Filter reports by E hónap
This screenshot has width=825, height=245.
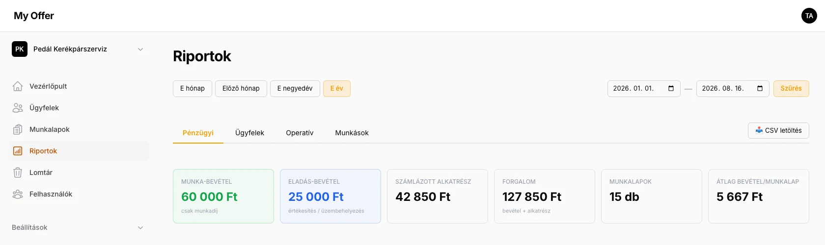coord(192,89)
